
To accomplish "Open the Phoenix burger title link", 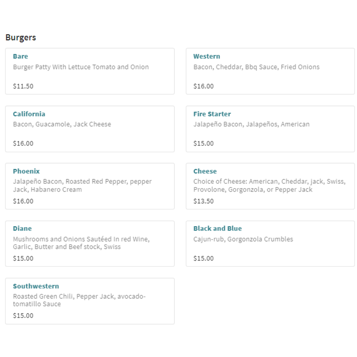I will coord(26,171).
